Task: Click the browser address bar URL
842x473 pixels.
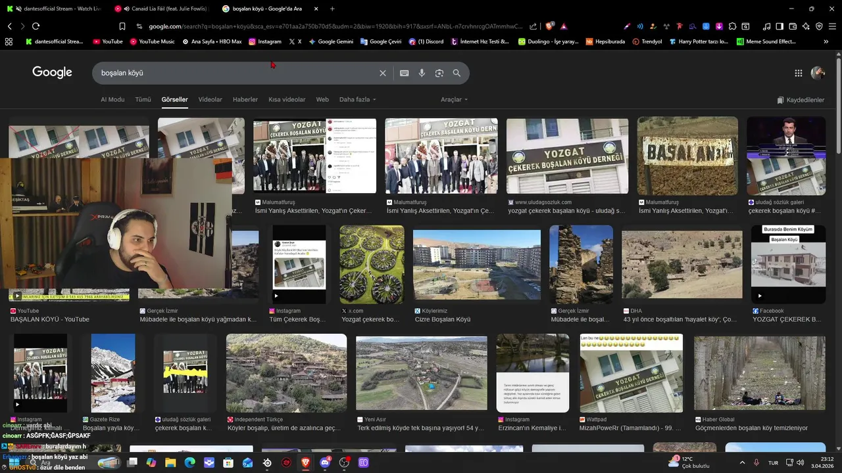Action: coord(335,26)
